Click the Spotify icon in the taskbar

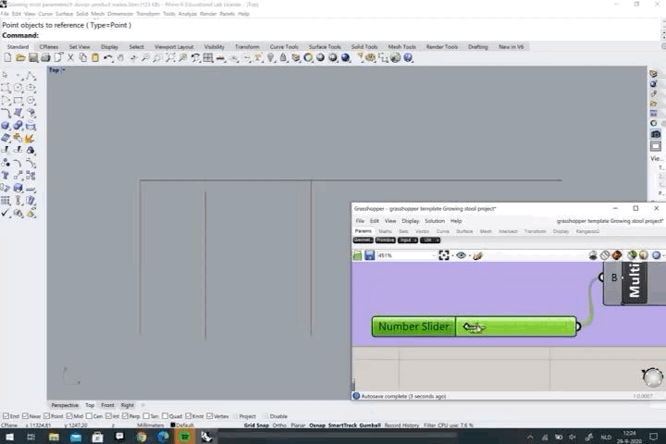pyautogui.click(x=185, y=436)
